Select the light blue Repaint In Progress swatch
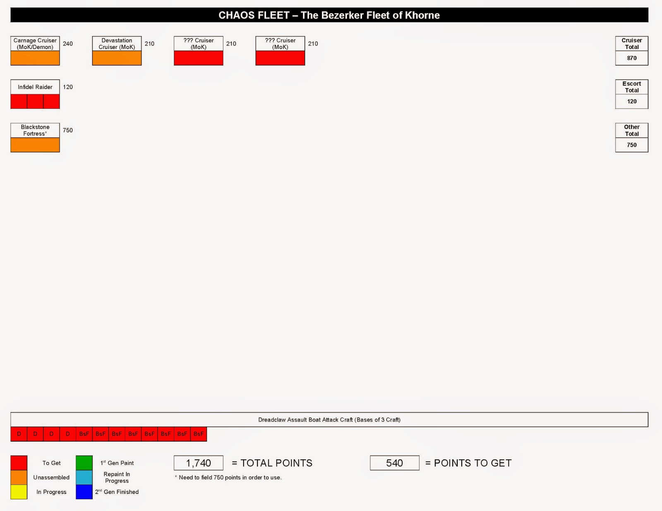Image resolution: width=662 pixels, height=511 pixels. click(x=84, y=478)
